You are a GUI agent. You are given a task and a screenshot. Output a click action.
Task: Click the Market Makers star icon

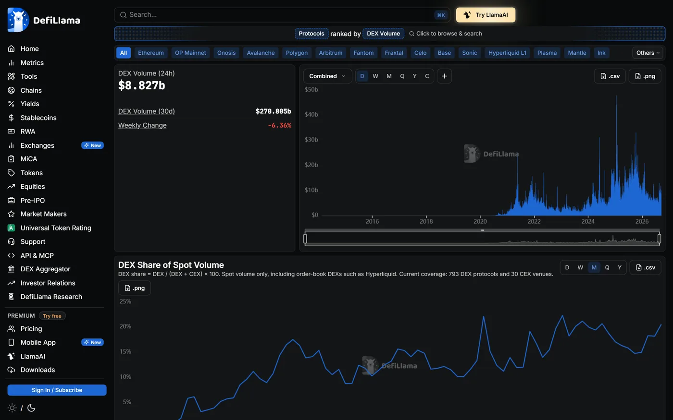[11, 214]
